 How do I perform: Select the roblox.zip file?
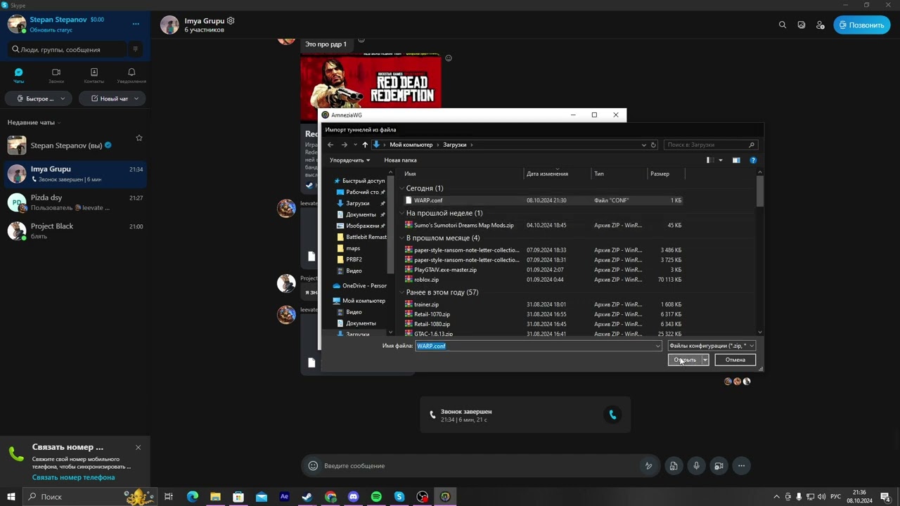click(x=543, y=280)
